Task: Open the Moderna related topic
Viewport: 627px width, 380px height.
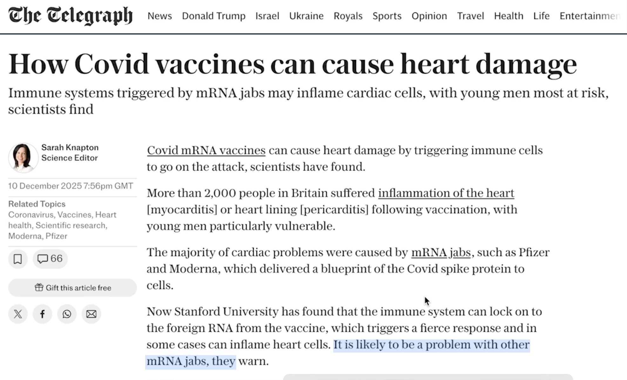Action: tap(25, 236)
